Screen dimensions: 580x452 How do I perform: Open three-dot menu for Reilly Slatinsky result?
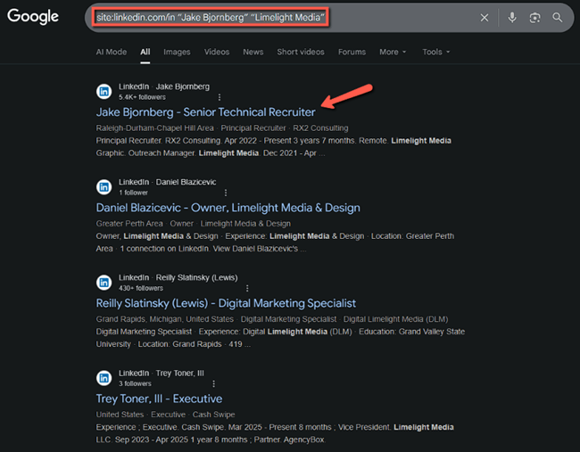tap(225, 288)
